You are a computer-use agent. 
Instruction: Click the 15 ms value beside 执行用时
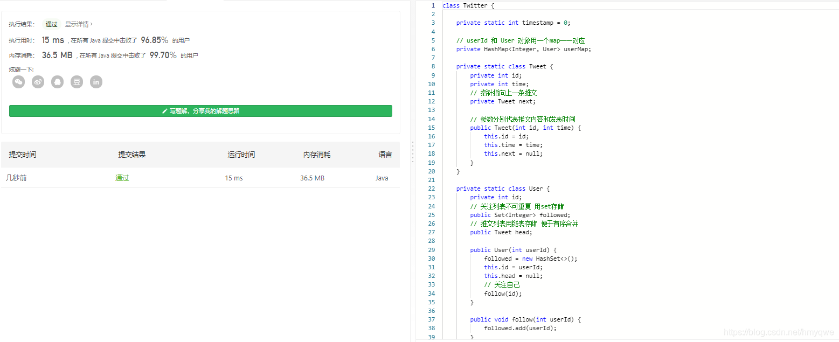click(x=53, y=40)
